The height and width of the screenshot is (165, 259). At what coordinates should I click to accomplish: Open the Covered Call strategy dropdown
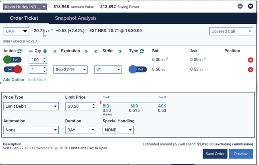(231, 31)
